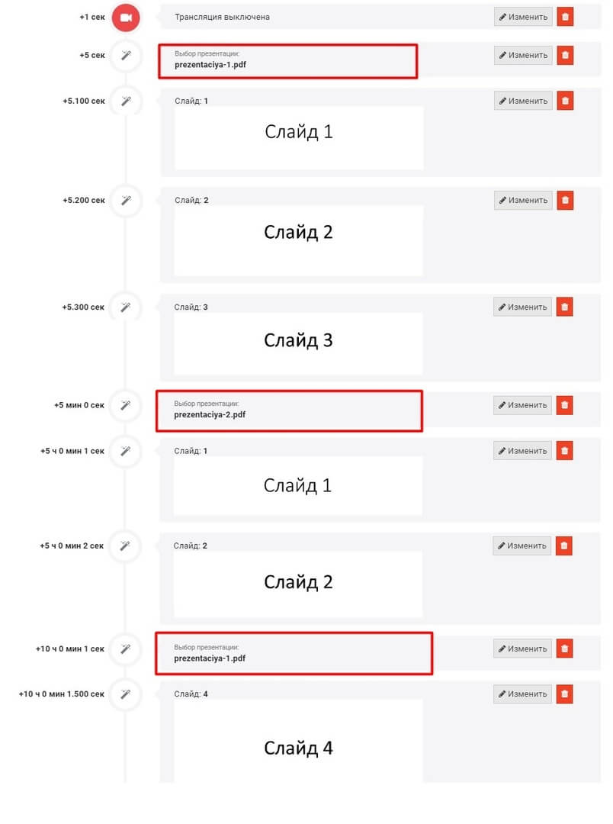The width and height of the screenshot is (613, 824).
Task: Select the wand marker at +5 мин 0 сек
Action: pyautogui.click(x=126, y=405)
